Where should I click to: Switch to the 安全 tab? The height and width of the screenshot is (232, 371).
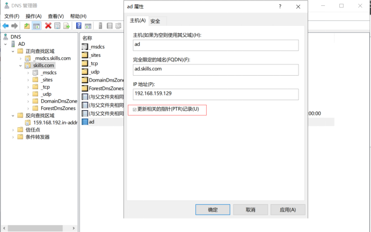(155, 21)
